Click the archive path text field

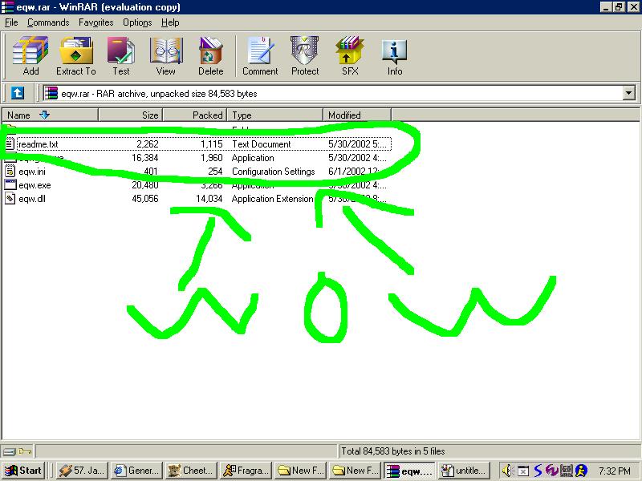tap(339, 93)
